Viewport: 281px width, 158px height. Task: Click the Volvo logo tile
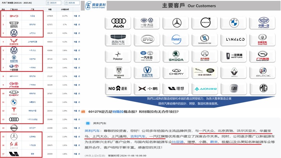(205, 23)
